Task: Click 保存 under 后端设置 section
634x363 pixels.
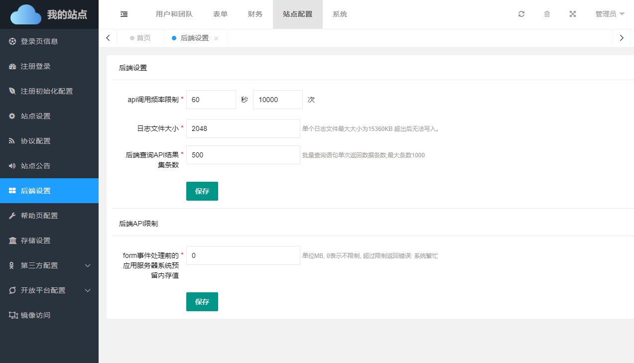Action: tap(202, 191)
